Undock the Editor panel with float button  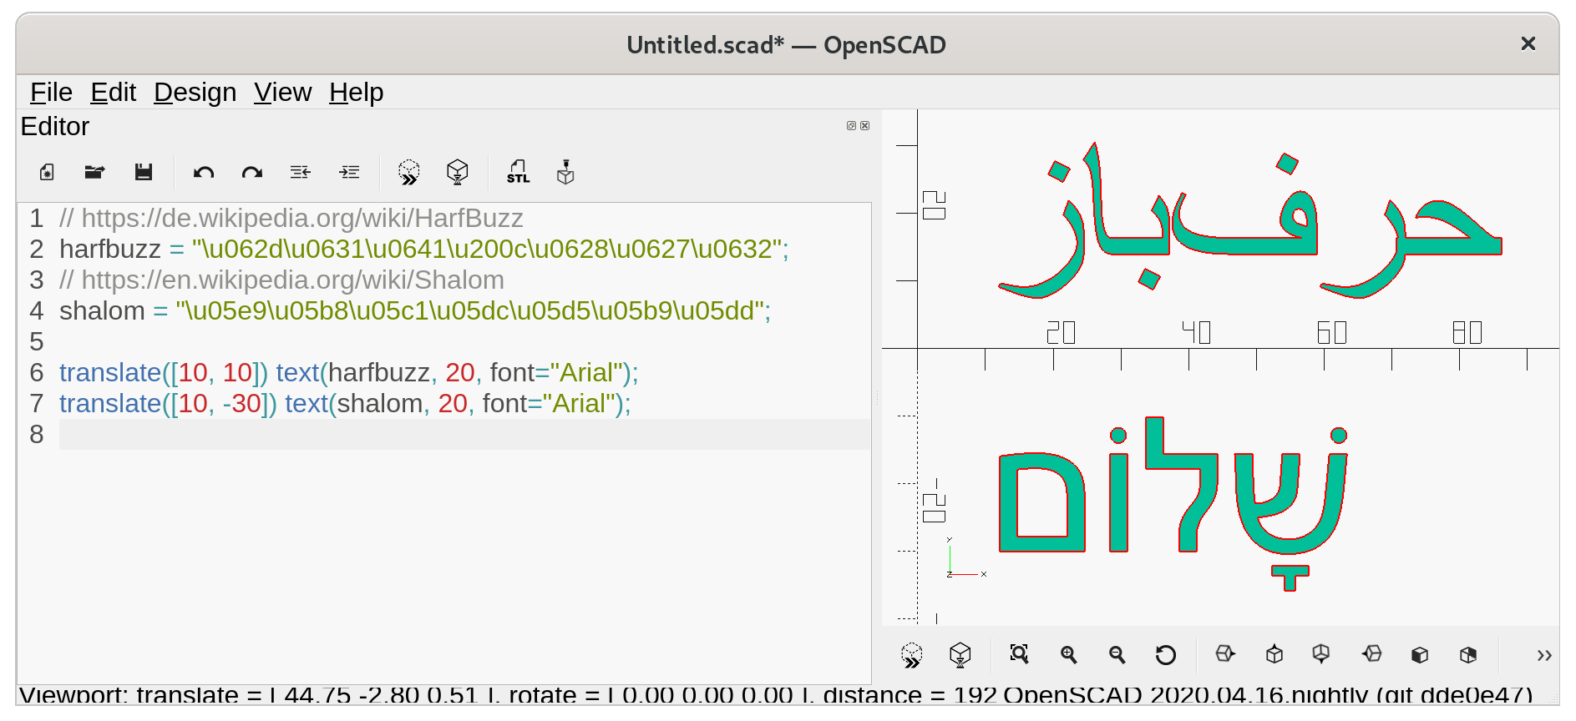click(851, 126)
